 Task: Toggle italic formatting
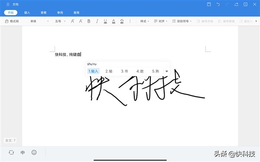pos(97,21)
